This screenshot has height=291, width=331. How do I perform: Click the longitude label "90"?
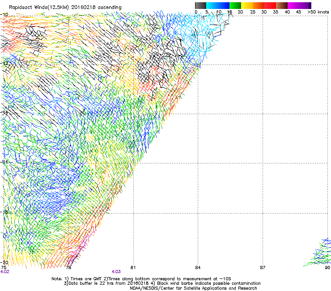click(x=327, y=268)
